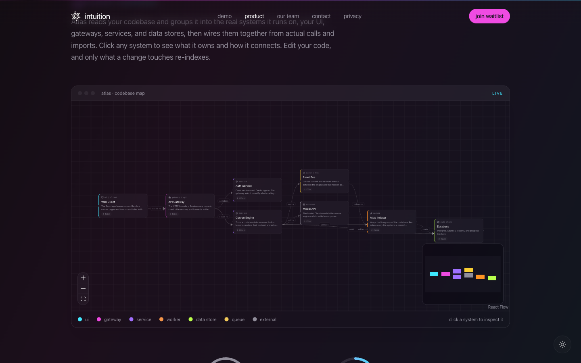Viewport: 581px width, 363px height.
Task: Click the green data store legend dot
Action: click(191, 319)
